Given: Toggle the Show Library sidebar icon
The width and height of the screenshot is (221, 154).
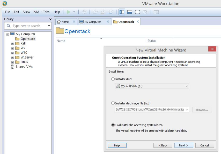Looking at the screenshot, I should click(122, 12).
